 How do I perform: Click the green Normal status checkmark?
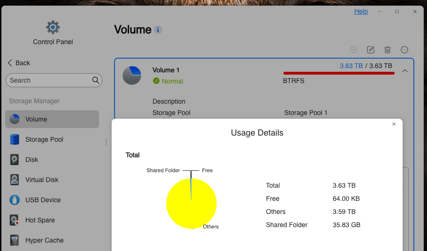[x=156, y=81]
